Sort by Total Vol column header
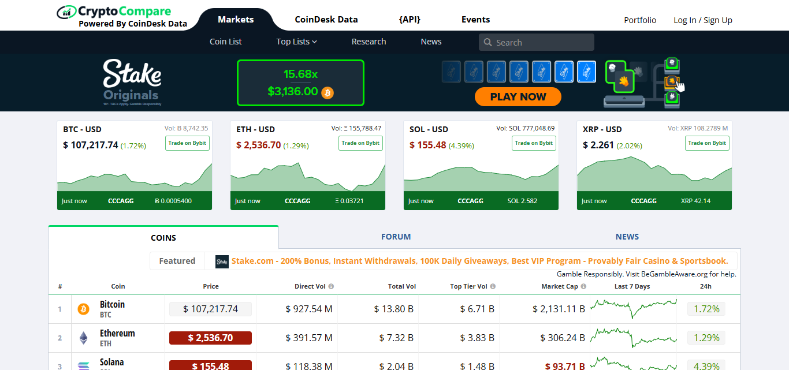789x370 pixels. pyautogui.click(x=402, y=286)
